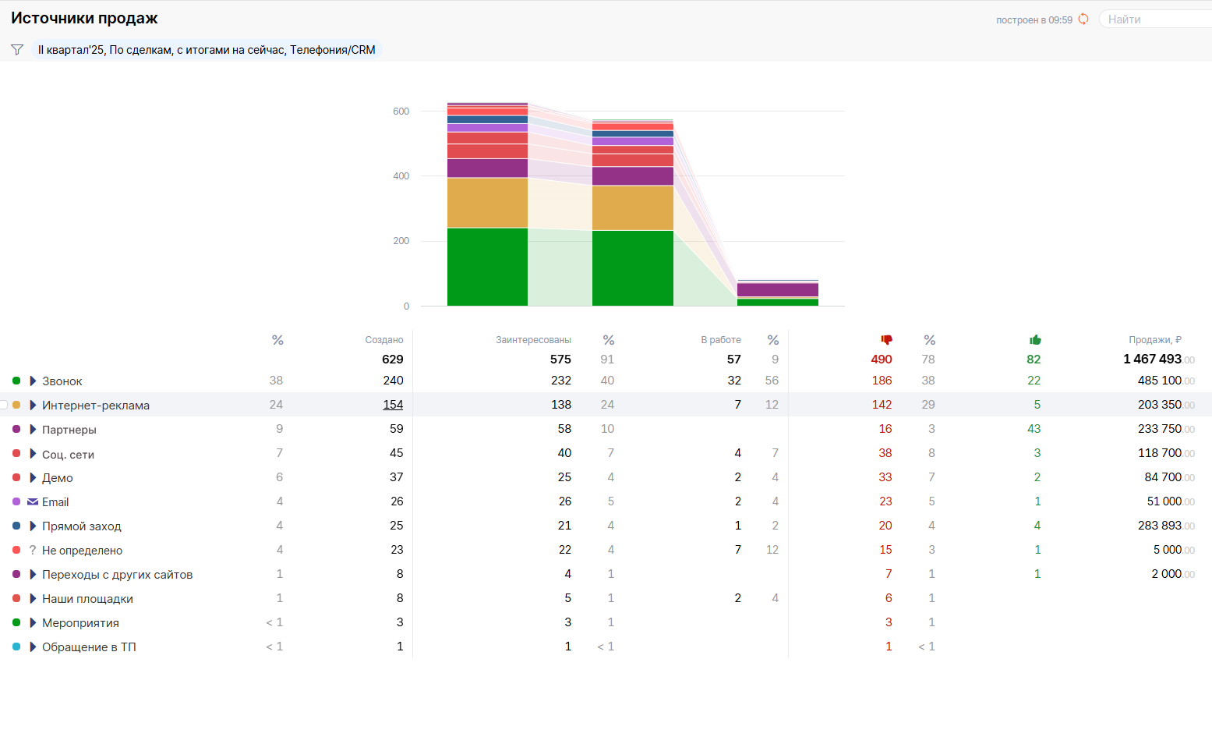Tick the checkbox on Интернет-реклама row
The width and height of the screenshot is (1212, 744).
click(x=3, y=405)
